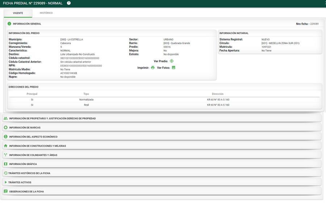Click the trámites históricos history icon
Viewport: 326px width, 203px height.
5,173
